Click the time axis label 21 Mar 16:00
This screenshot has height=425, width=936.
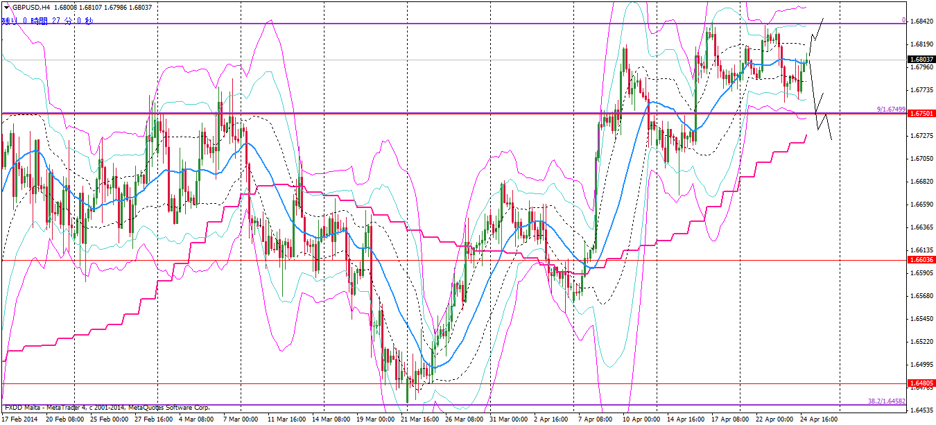coord(419,419)
